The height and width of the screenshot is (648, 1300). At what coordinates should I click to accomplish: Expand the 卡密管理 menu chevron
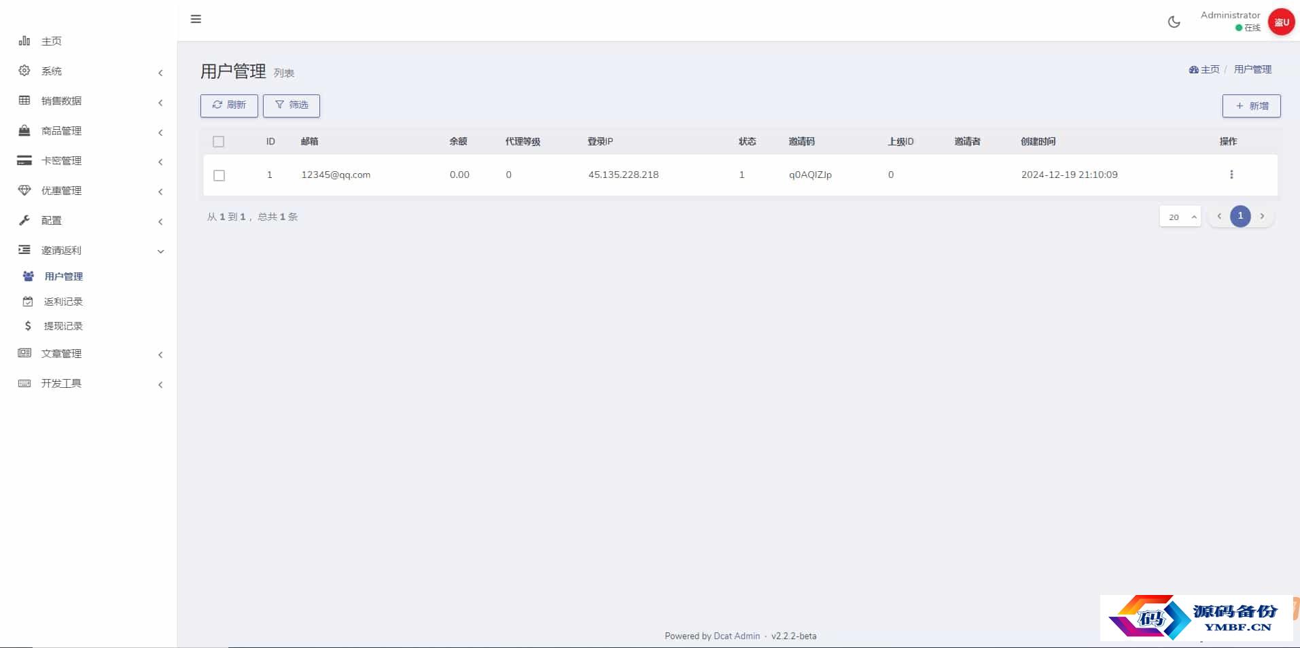coord(160,162)
